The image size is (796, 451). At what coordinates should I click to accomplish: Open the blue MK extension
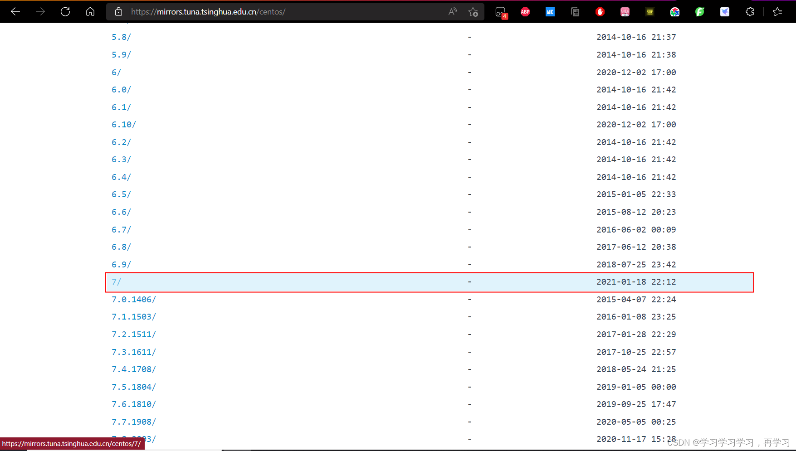coord(550,12)
